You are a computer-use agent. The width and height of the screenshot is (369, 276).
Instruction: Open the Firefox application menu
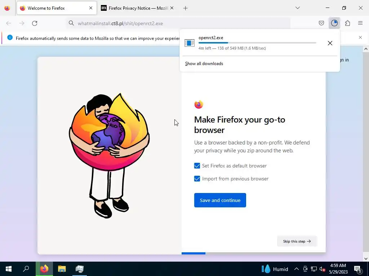coord(360,23)
